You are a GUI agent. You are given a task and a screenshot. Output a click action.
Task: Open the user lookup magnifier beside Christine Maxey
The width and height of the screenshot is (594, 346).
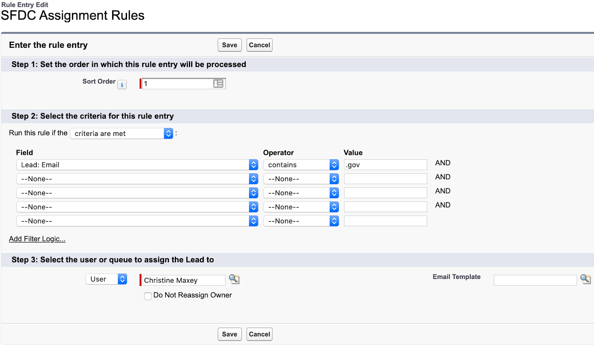coord(234,279)
